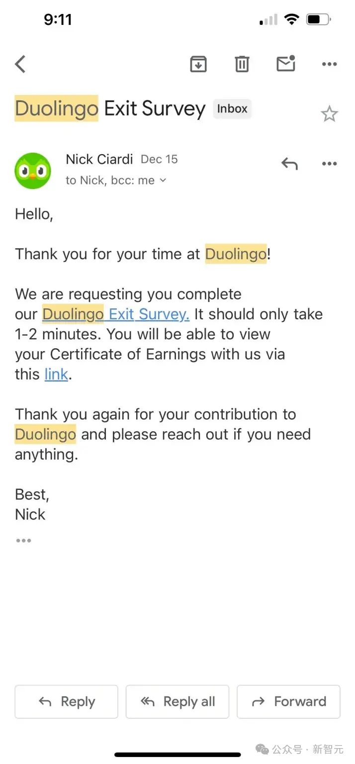This screenshot has width=355, height=764.
Task: Open message options three-dot menu by sender
Action: coord(330,164)
